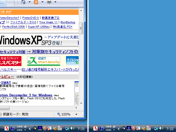Click language bar restore icon, 7:31 taskbar
Screen dimensions: 176x132
point(25,127)
